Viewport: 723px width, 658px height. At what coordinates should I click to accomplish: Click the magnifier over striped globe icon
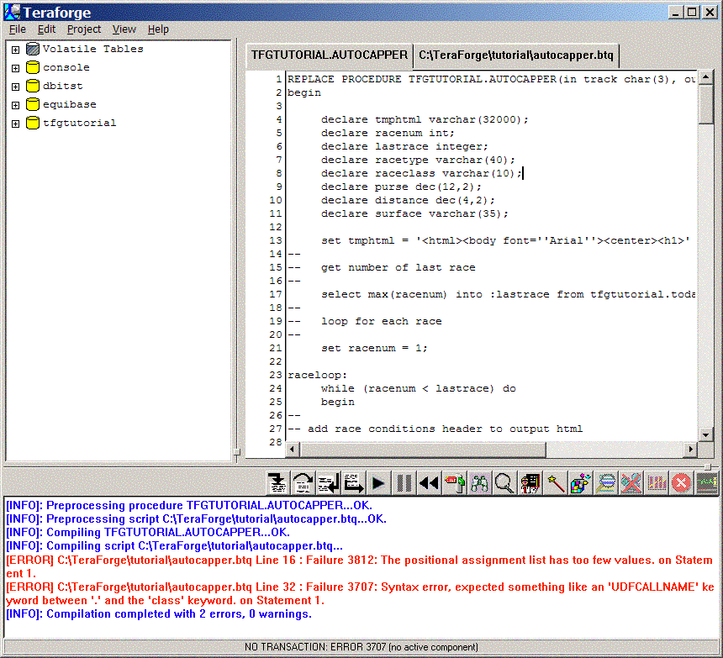coord(606,483)
